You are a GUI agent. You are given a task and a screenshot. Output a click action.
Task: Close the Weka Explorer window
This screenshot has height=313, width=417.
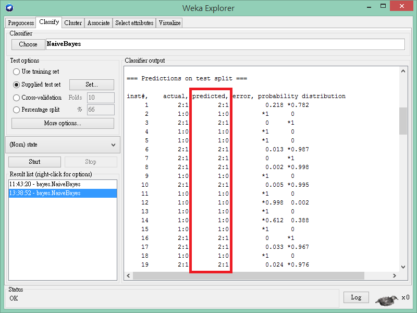coord(401,6)
